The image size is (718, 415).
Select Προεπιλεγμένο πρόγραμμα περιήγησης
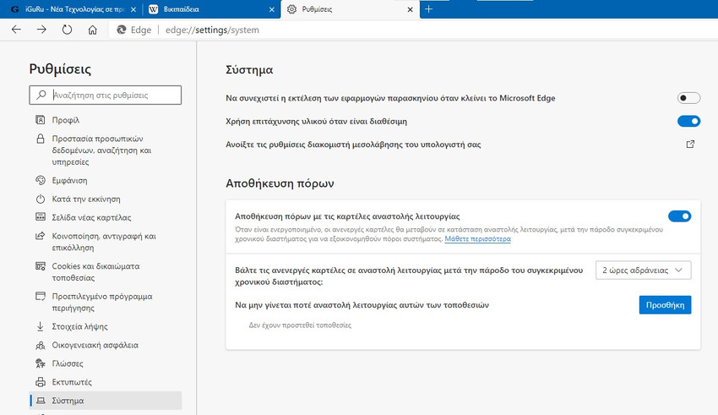106,303
